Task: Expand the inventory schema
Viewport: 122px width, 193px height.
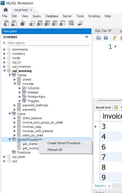Action: (5, 54)
